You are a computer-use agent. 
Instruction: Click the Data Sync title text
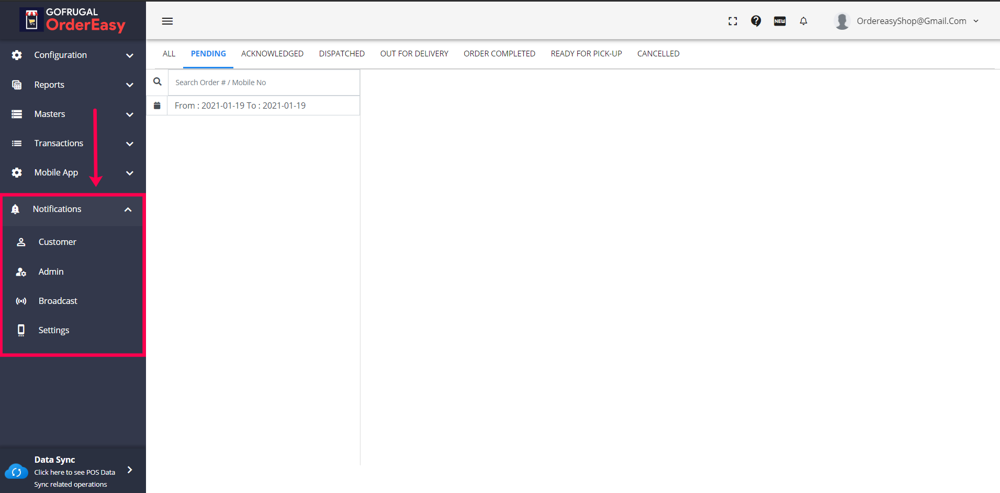54,460
